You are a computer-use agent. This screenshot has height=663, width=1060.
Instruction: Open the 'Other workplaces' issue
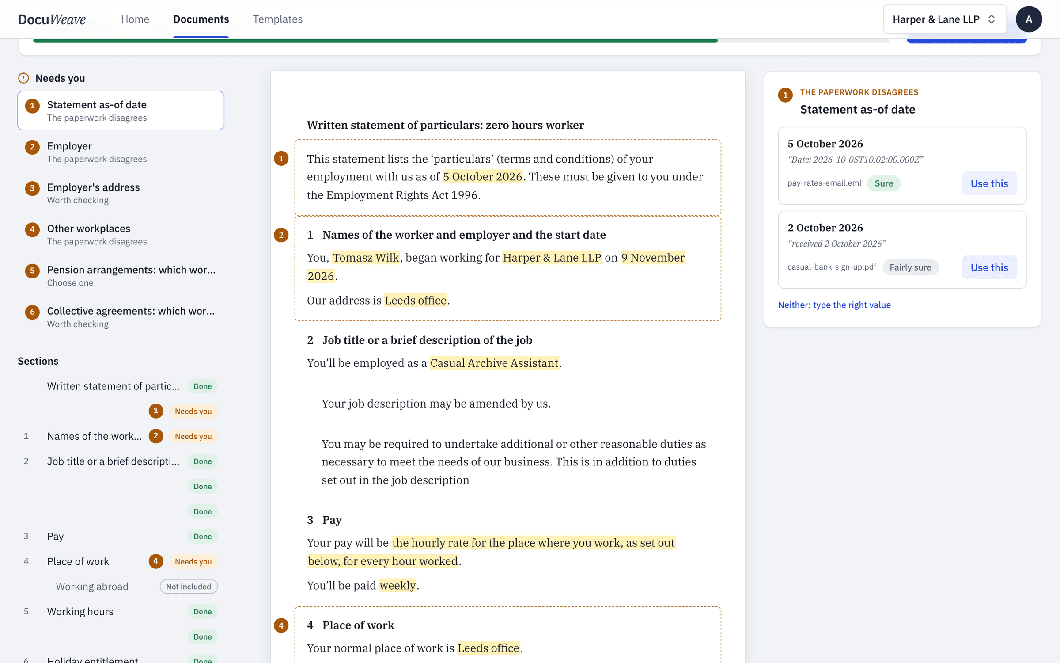(121, 234)
